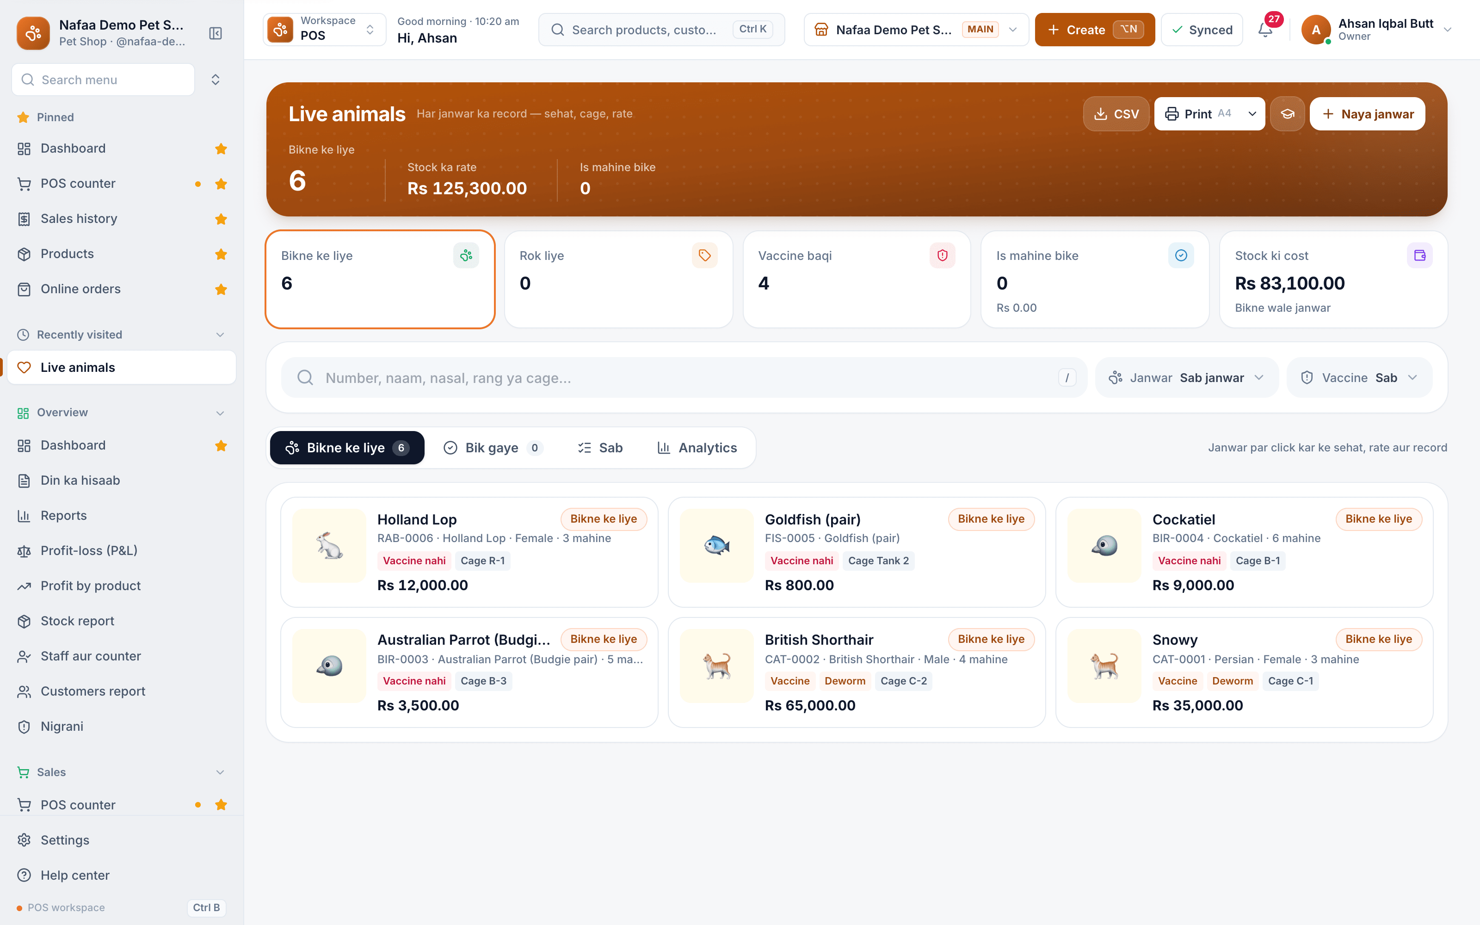
Task: Open the Vaccine baqi stat card
Action: tap(857, 279)
